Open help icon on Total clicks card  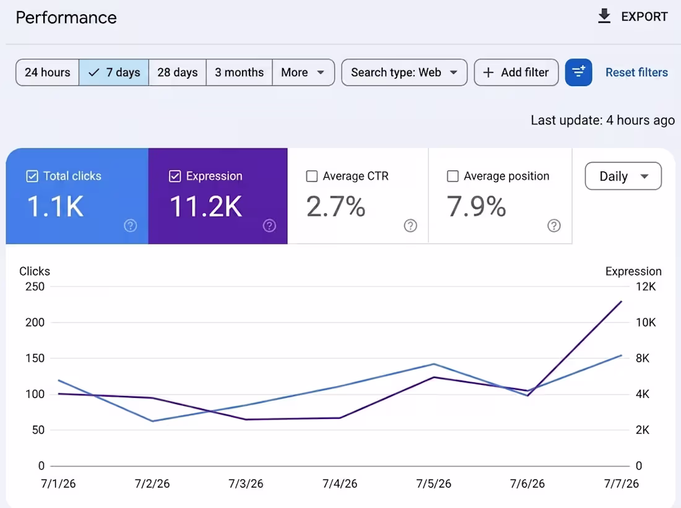(x=130, y=225)
